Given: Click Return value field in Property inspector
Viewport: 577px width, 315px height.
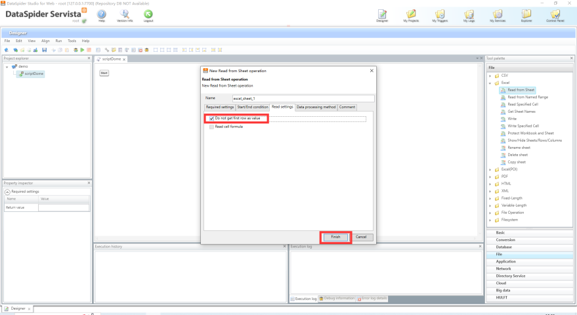Looking at the screenshot, I should point(64,208).
